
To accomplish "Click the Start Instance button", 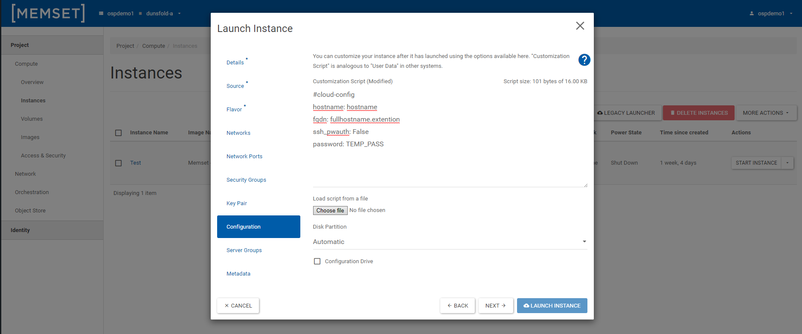I will (756, 163).
